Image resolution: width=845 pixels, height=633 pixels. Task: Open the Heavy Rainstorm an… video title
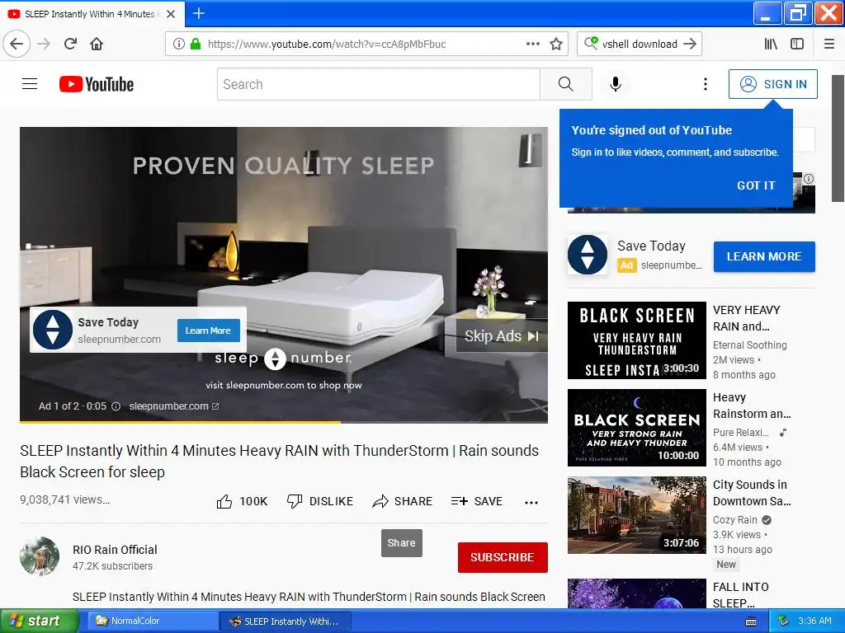point(752,406)
